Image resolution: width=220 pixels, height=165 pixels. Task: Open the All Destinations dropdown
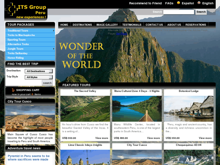pos(39,71)
